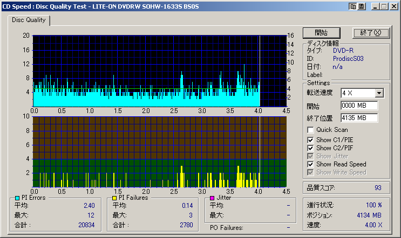
Task: Toggle Show C1/PIE checkbox
Action: coord(310,140)
